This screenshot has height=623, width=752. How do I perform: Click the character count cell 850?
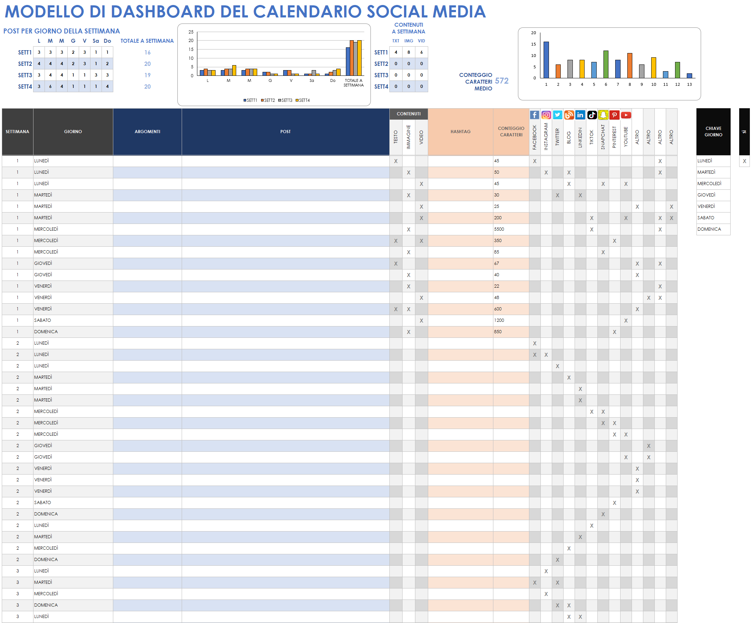[x=511, y=332]
